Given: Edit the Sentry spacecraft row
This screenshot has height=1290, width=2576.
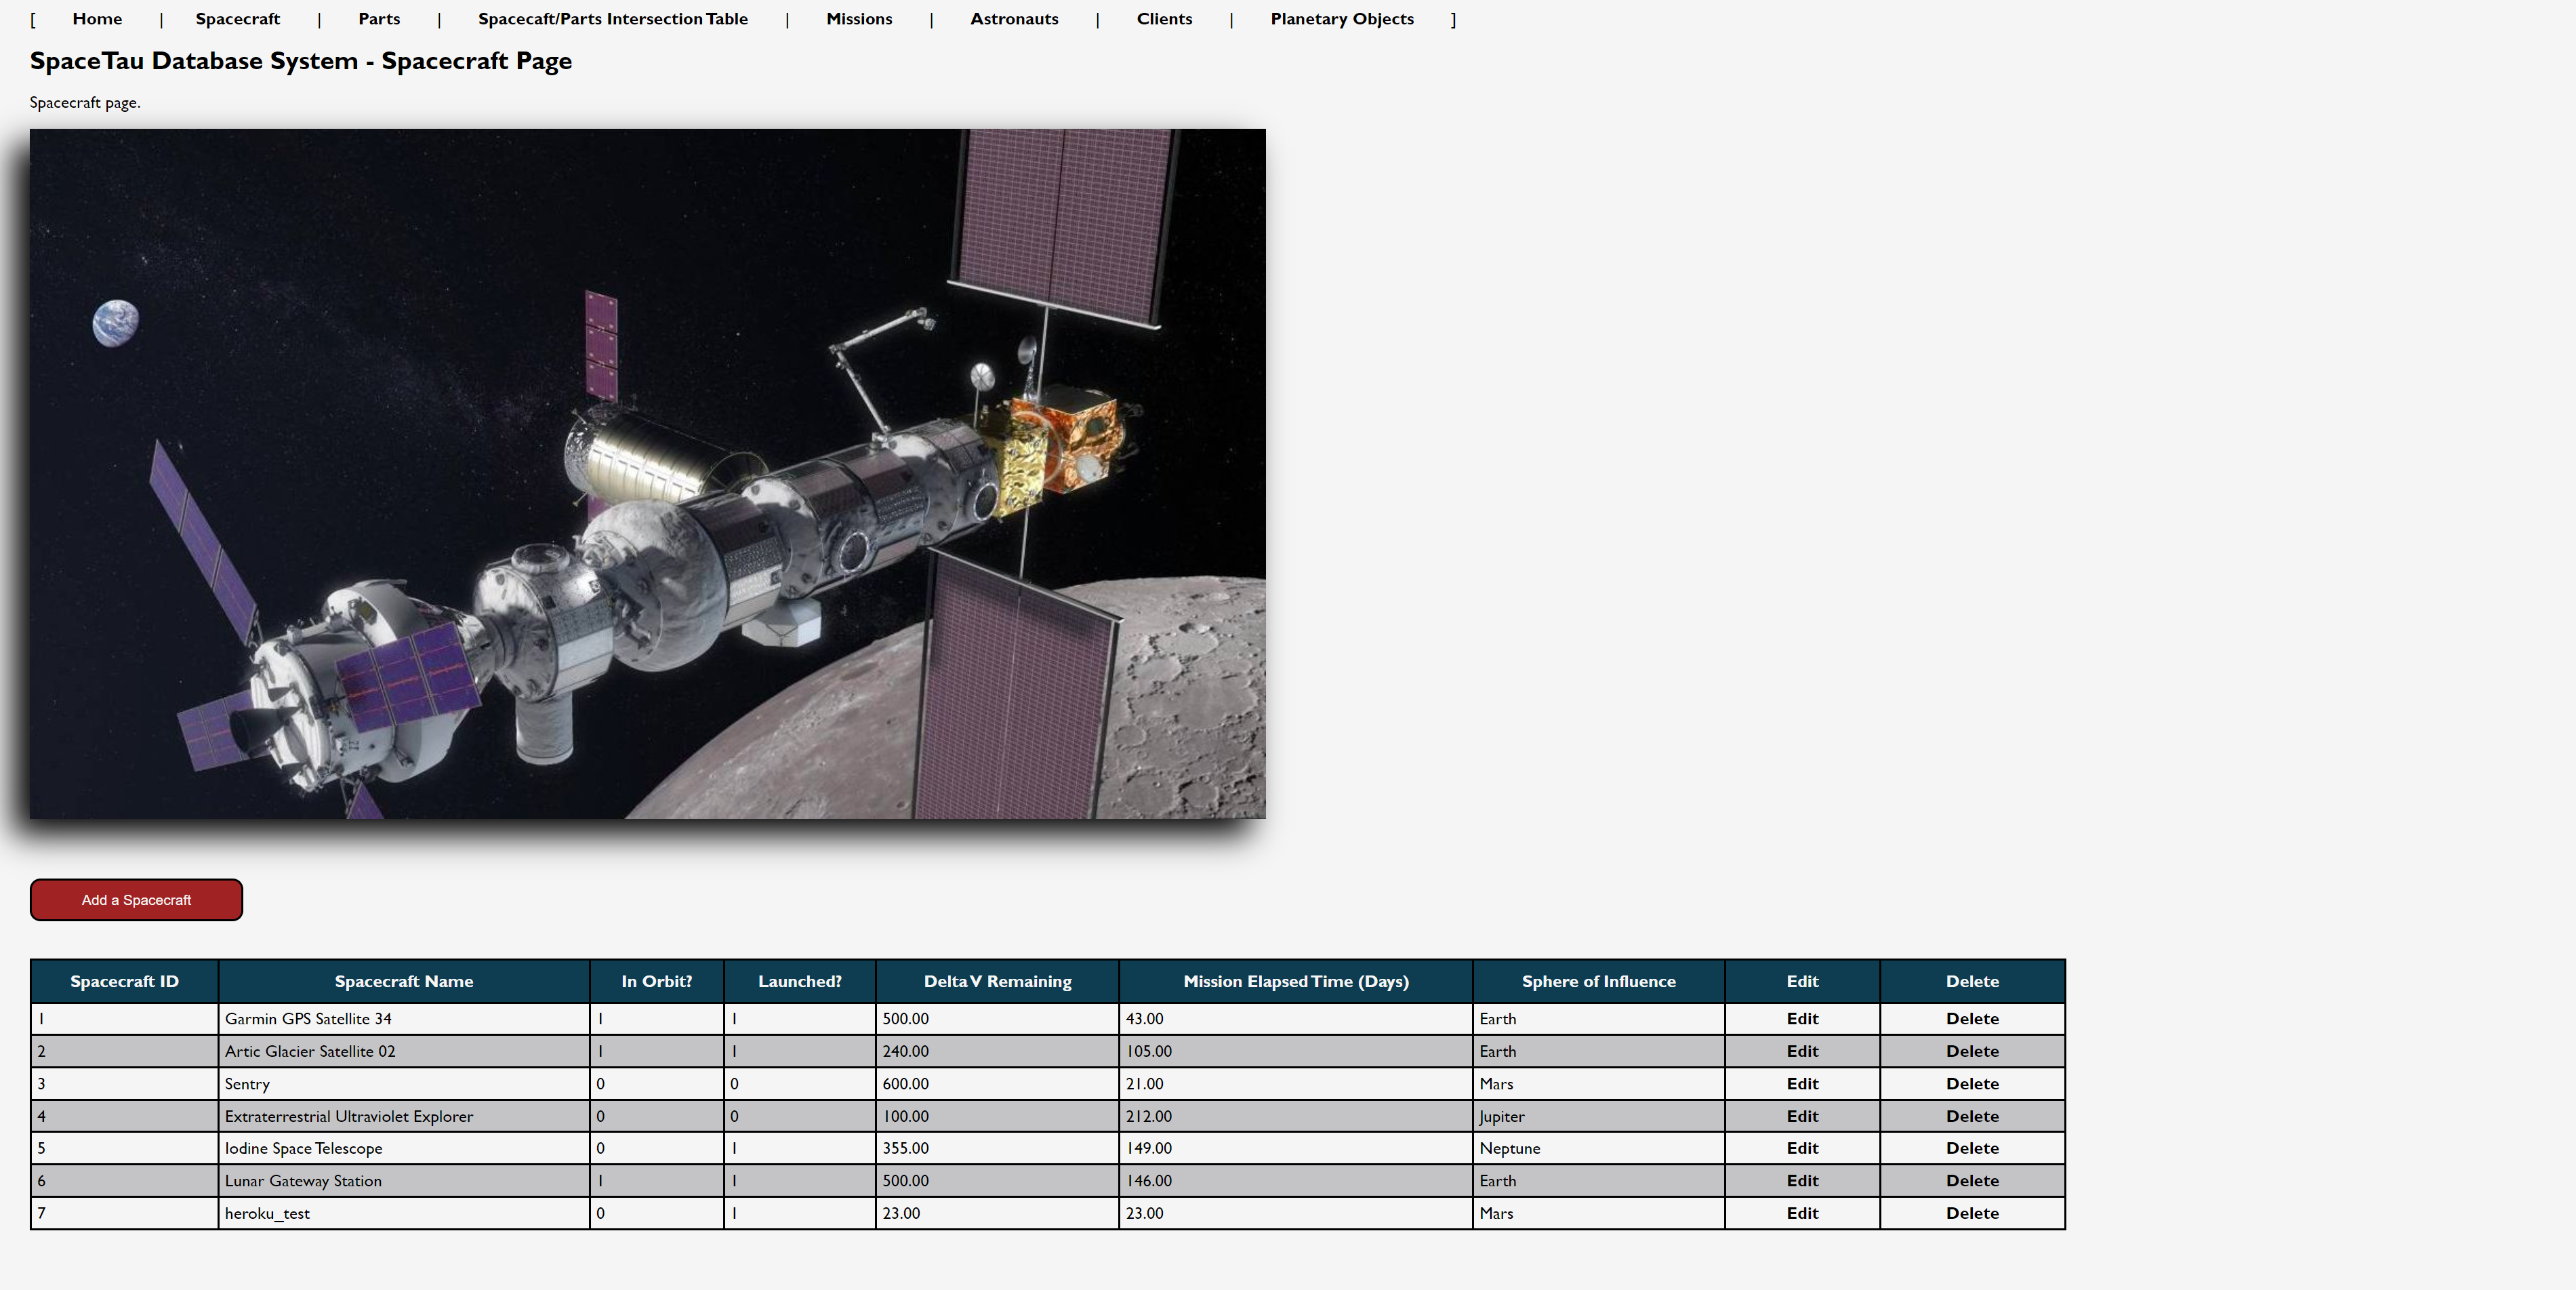Looking at the screenshot, I should [1802, 1084].
